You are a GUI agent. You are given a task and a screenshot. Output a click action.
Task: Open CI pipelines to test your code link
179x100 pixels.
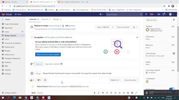pos(49,45)
